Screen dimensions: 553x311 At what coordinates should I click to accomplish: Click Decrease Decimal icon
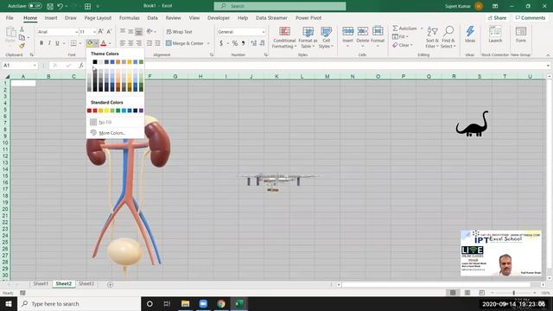pyautogui.click(x=262, y=43)
